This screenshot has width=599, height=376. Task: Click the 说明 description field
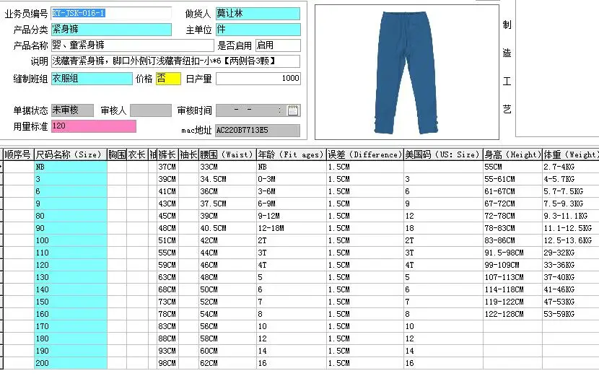click(x=175, y=61)
